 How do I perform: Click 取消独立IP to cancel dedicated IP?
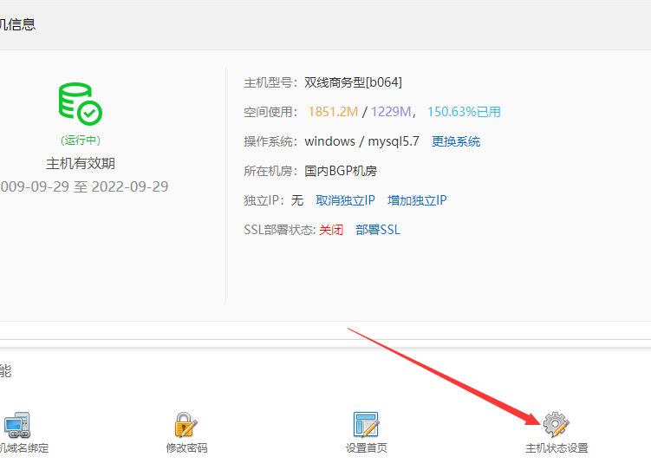tap(345, 200)
